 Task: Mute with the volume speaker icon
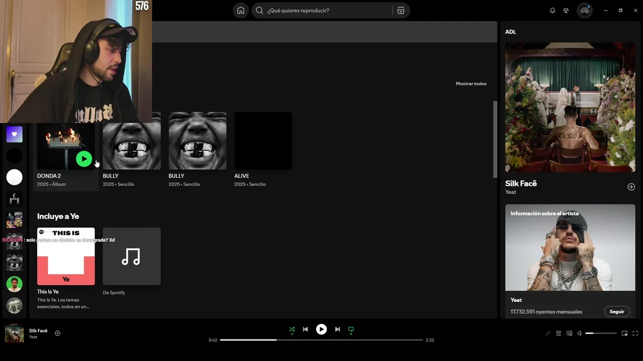[579, 333]
